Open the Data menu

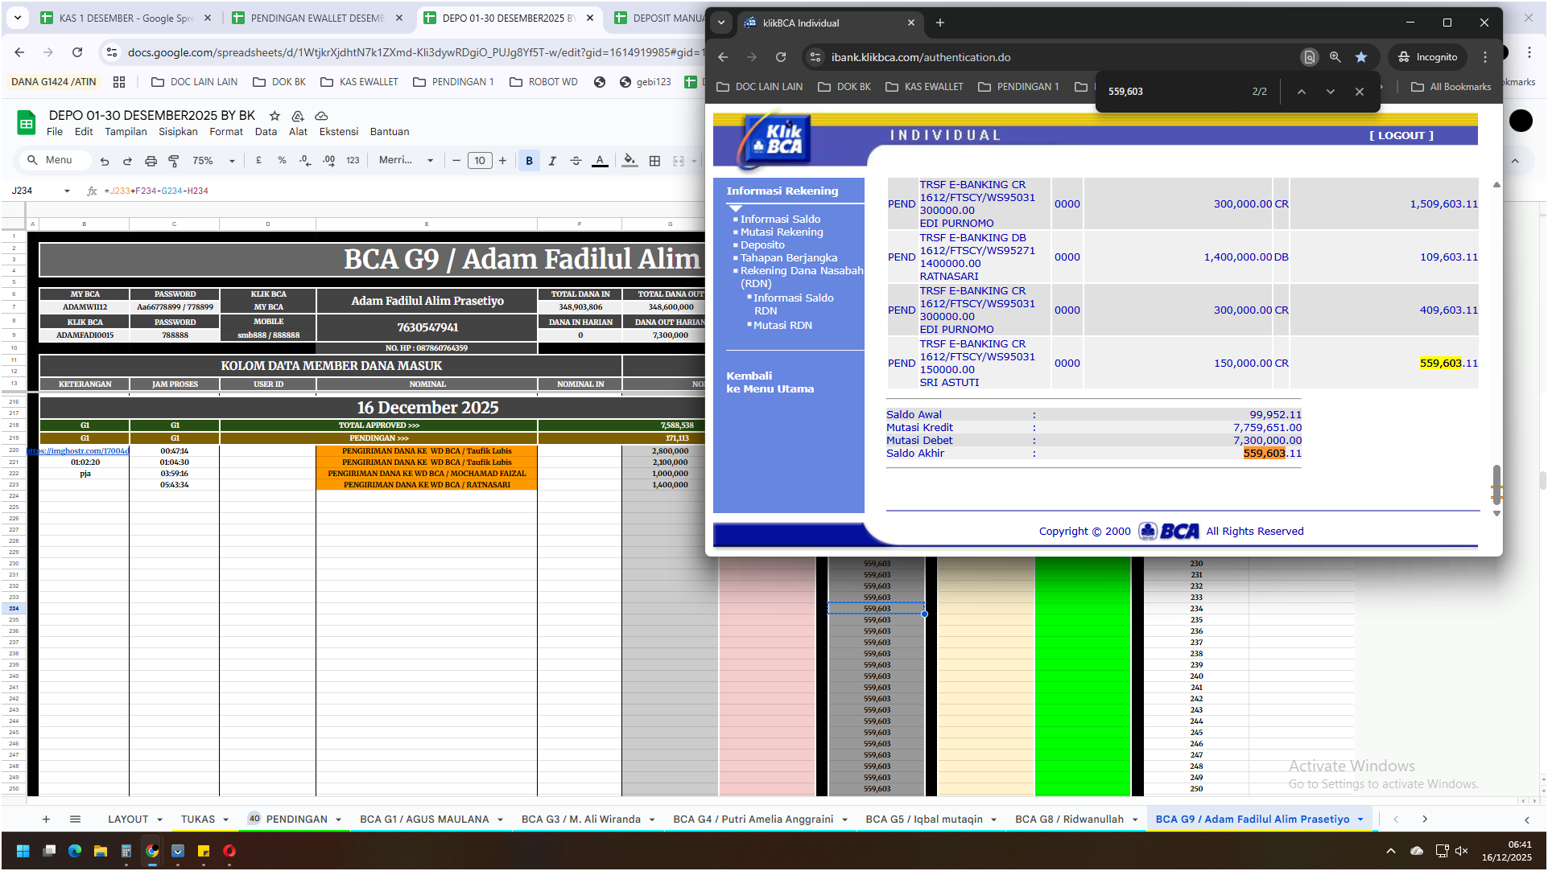pyautogui.click(x=266, y=132)
